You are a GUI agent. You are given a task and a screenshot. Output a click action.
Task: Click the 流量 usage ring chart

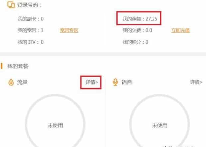(x=55, y=122)
